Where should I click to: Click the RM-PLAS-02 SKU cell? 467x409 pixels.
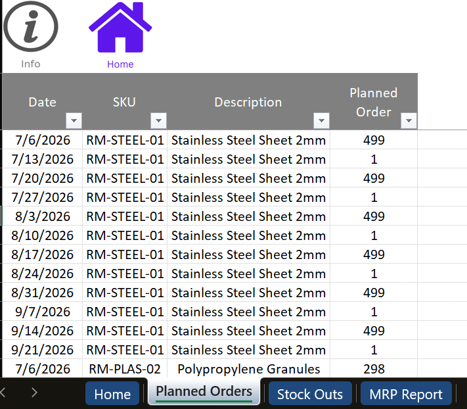click(x=124, y=369)
